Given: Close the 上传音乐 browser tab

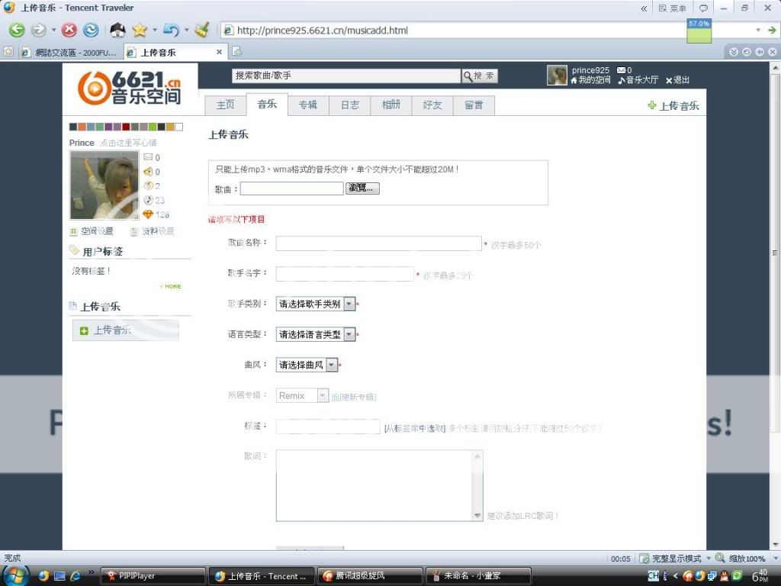Looking at the screenshot, I should [x=220, y=52].
